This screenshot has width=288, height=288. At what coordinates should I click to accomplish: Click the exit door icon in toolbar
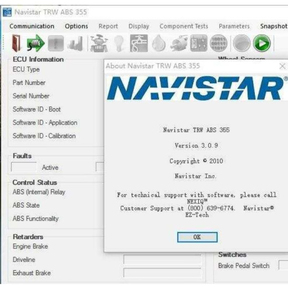point(16,44)
